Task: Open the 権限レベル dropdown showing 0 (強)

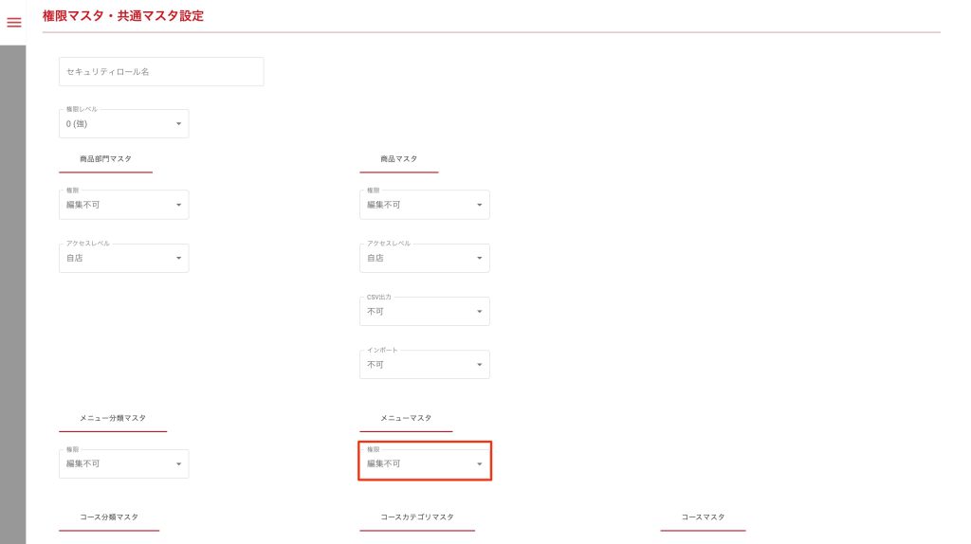Action: tap(123, 123)
